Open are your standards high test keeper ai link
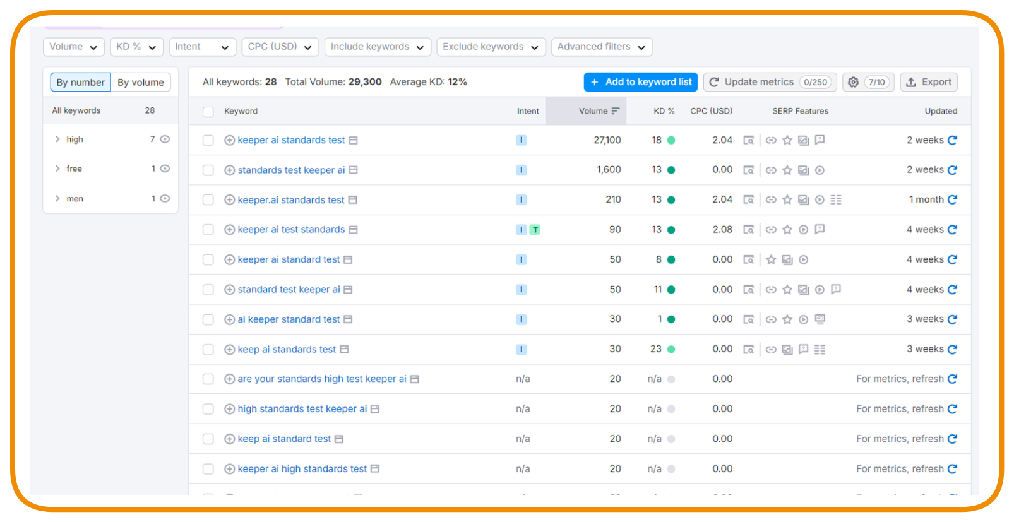Screen dimensions: 1014x522 pyautogui.click(x=322, y=379)
